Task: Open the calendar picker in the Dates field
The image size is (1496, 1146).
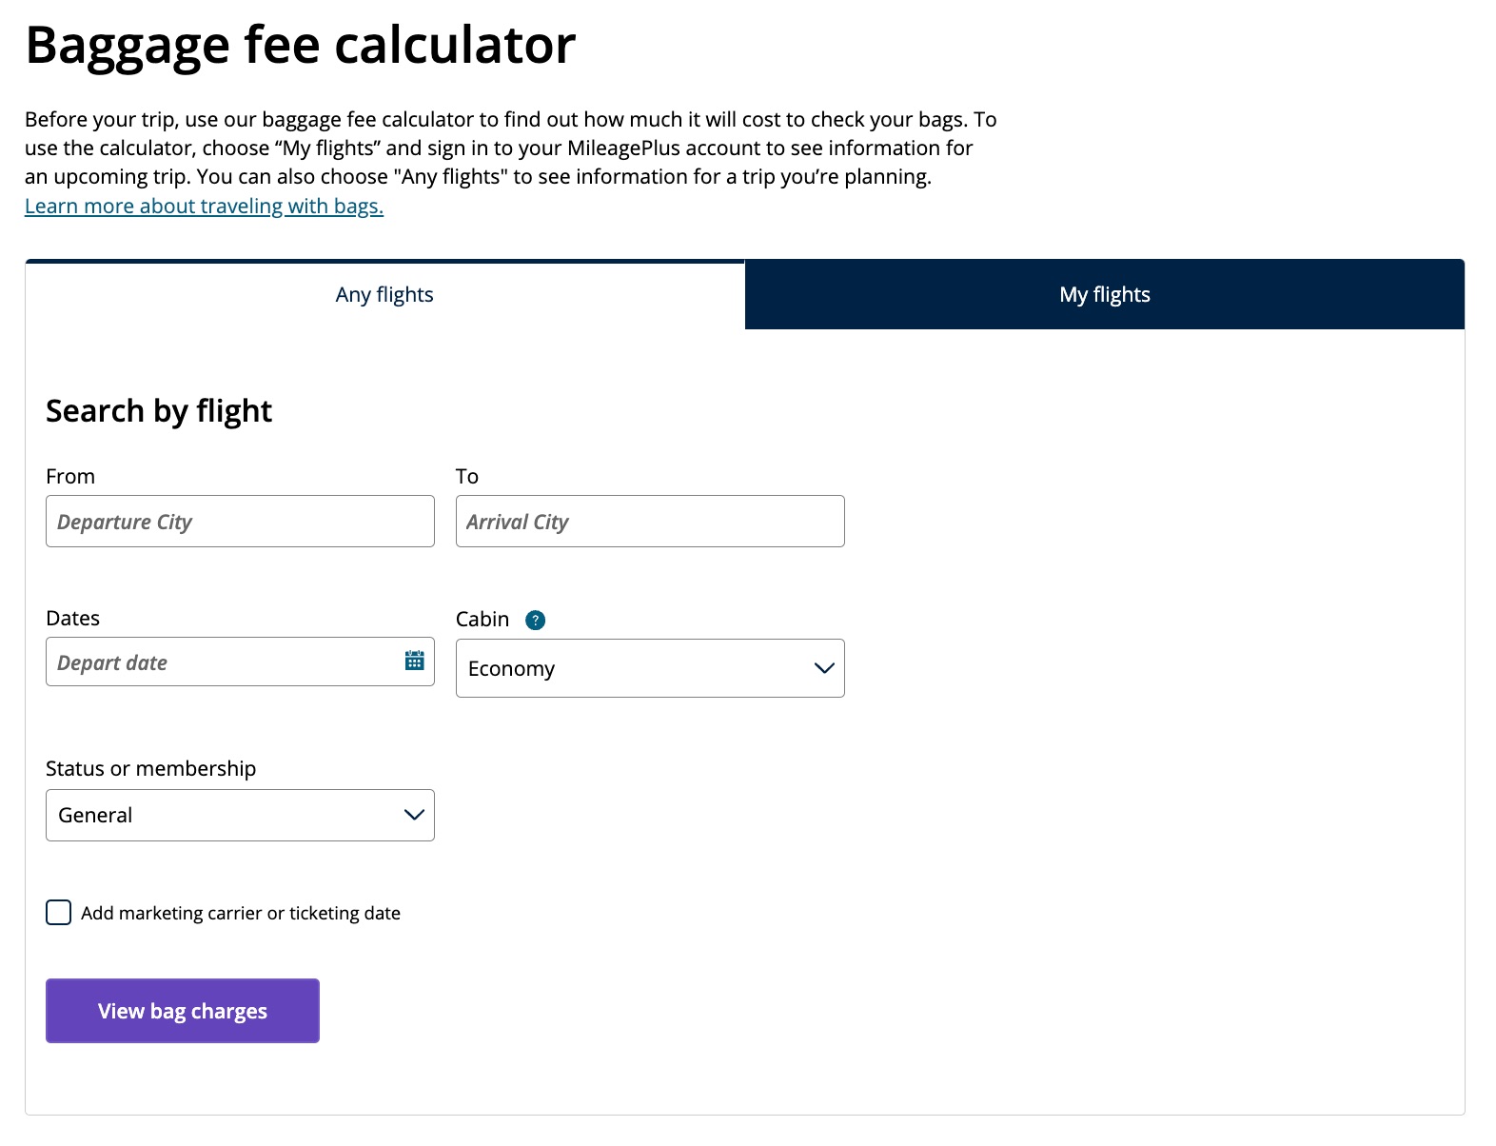Action: click(414, 661)
